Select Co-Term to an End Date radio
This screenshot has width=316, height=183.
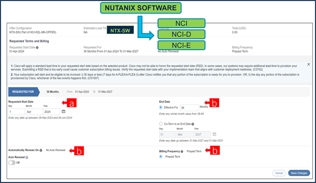(161, 124)
